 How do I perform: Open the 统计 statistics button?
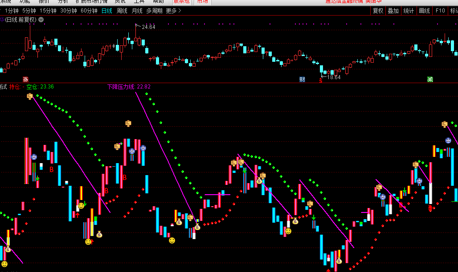[x=409, y=11]
